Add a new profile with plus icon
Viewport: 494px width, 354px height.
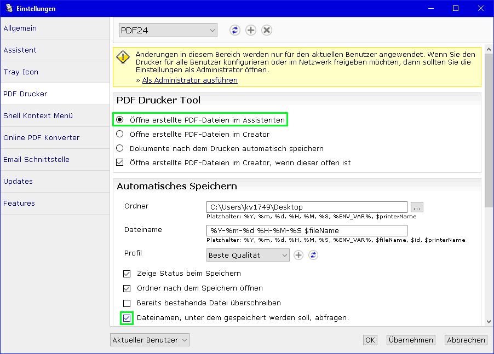298,255
